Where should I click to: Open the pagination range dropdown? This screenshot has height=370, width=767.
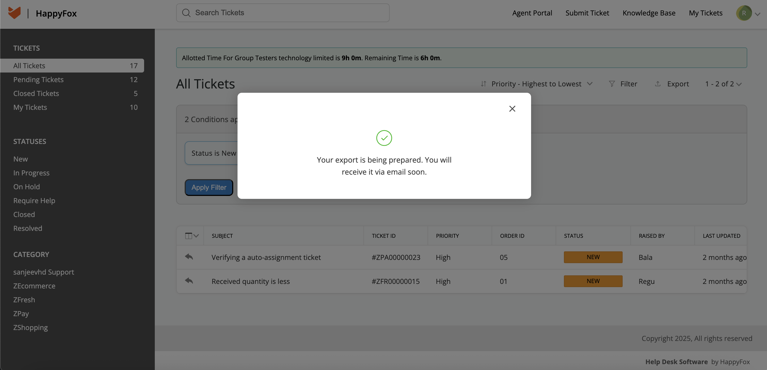(723, 84)
